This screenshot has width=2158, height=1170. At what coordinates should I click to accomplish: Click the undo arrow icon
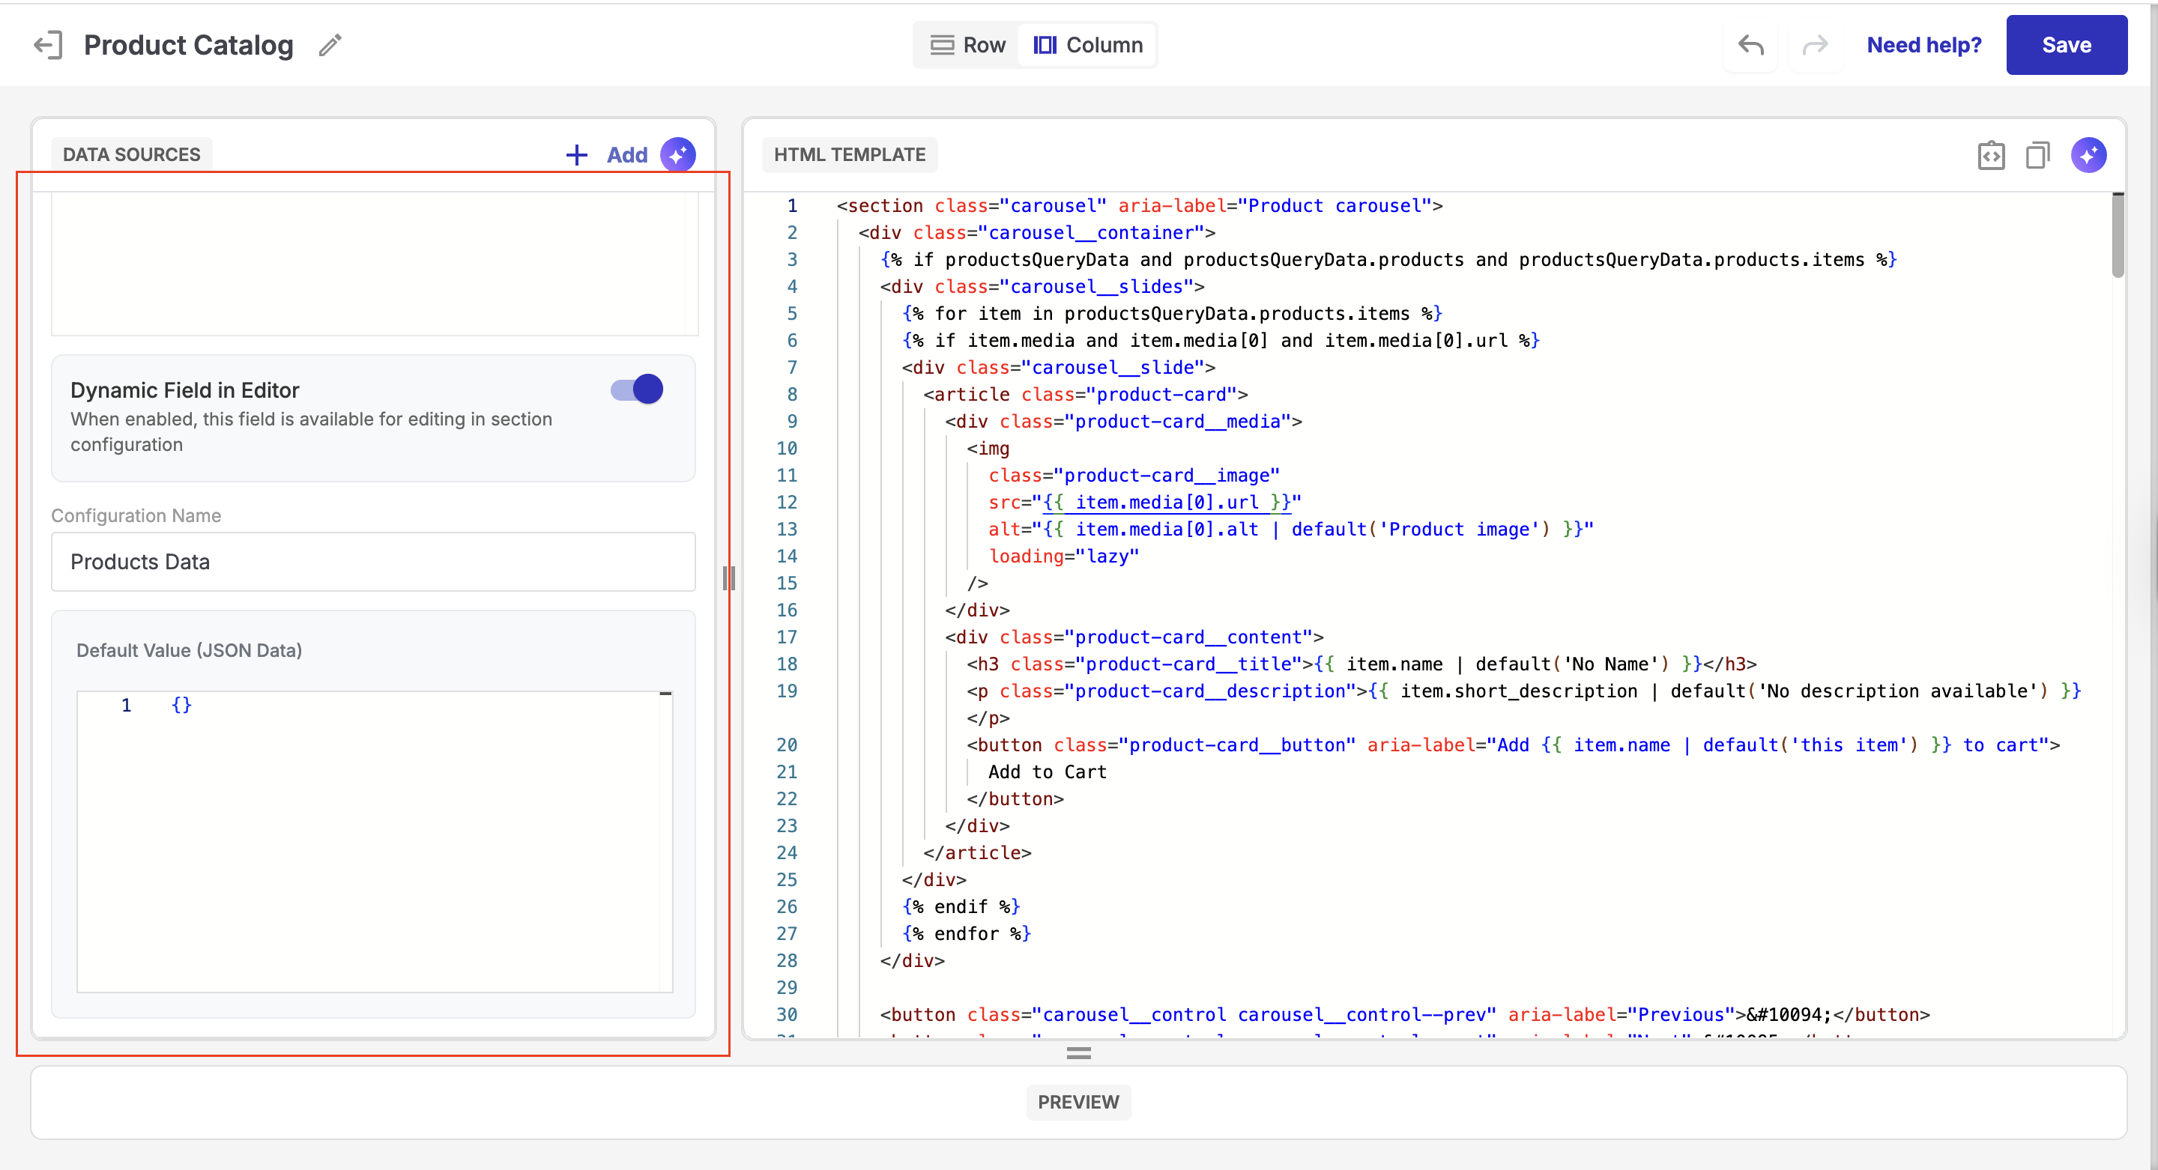pyautogui.click(x=1751, y=44)
